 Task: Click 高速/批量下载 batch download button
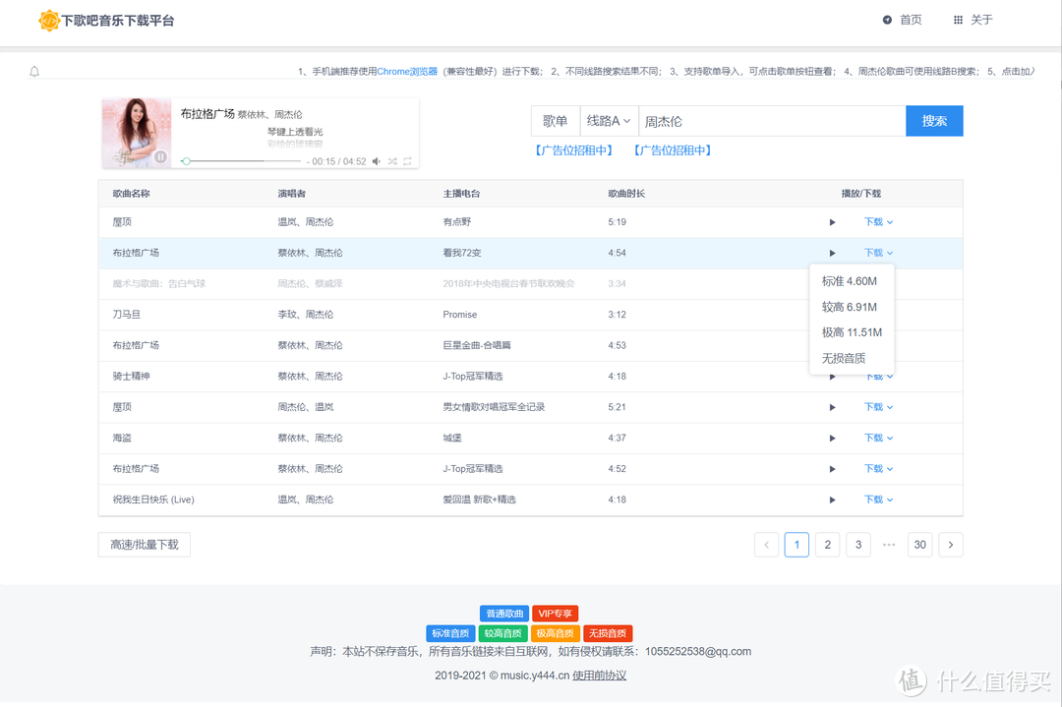(145, 545)
